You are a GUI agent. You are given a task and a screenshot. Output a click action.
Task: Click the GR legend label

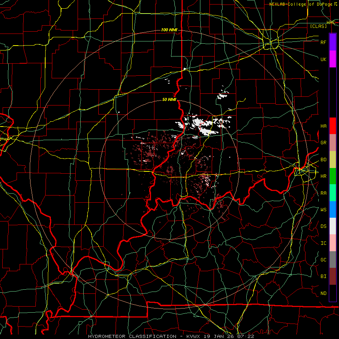point(324,143)
